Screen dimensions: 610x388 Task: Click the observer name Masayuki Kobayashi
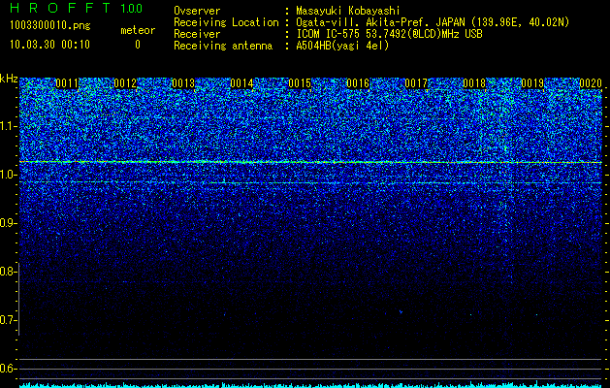348,11
